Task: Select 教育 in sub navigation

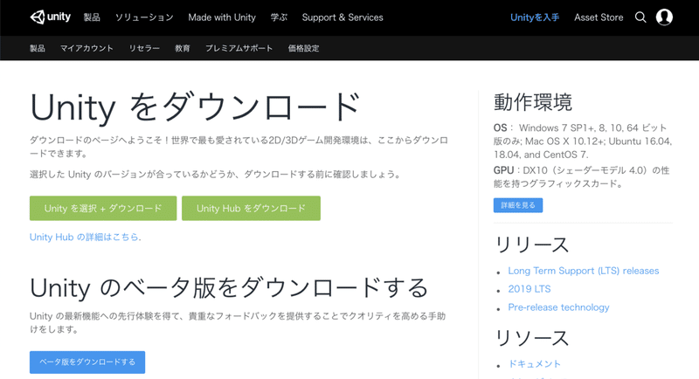Action: point(183,48)
